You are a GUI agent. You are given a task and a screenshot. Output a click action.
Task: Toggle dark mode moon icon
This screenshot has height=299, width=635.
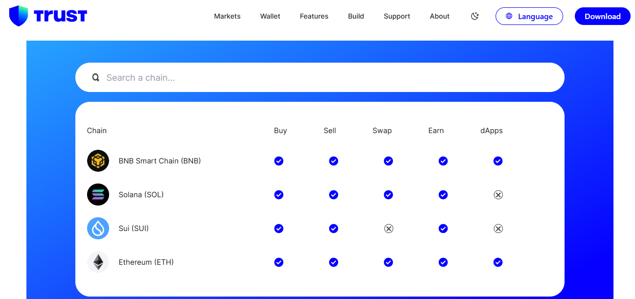pyautogui.click(x=475, y=16)
